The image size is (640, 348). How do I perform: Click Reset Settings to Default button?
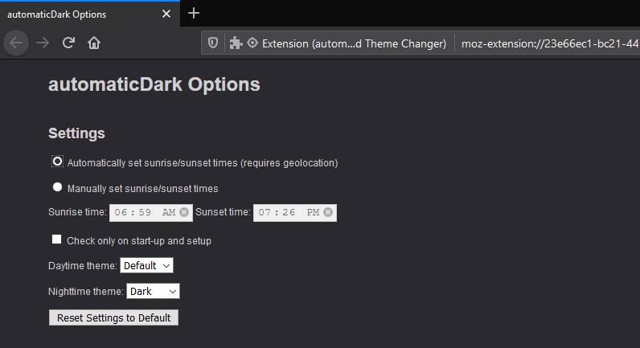[x=113, y=317]
